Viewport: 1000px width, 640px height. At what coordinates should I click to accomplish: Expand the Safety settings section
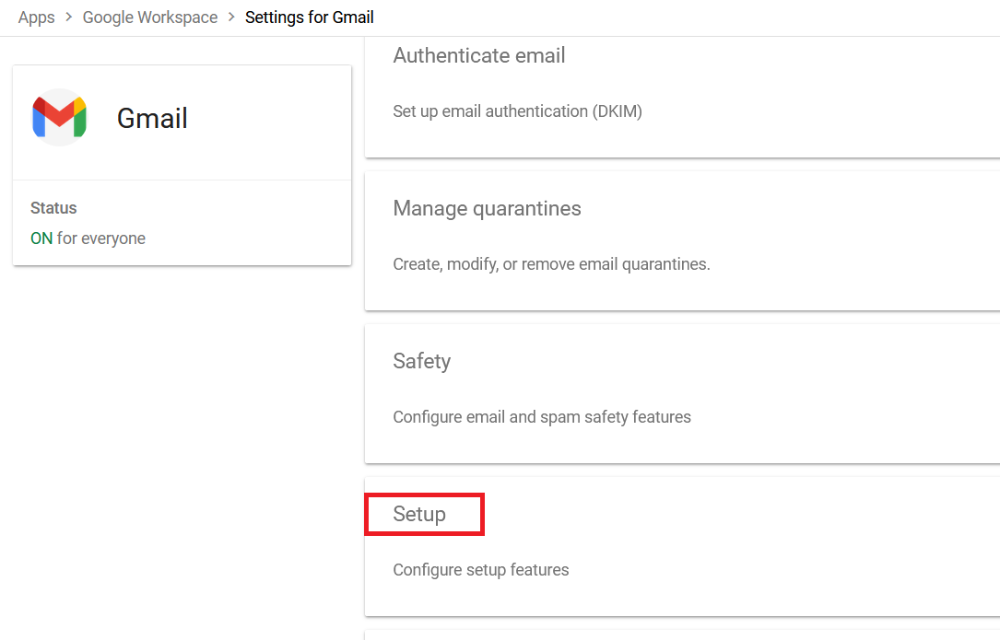(421, 361)
